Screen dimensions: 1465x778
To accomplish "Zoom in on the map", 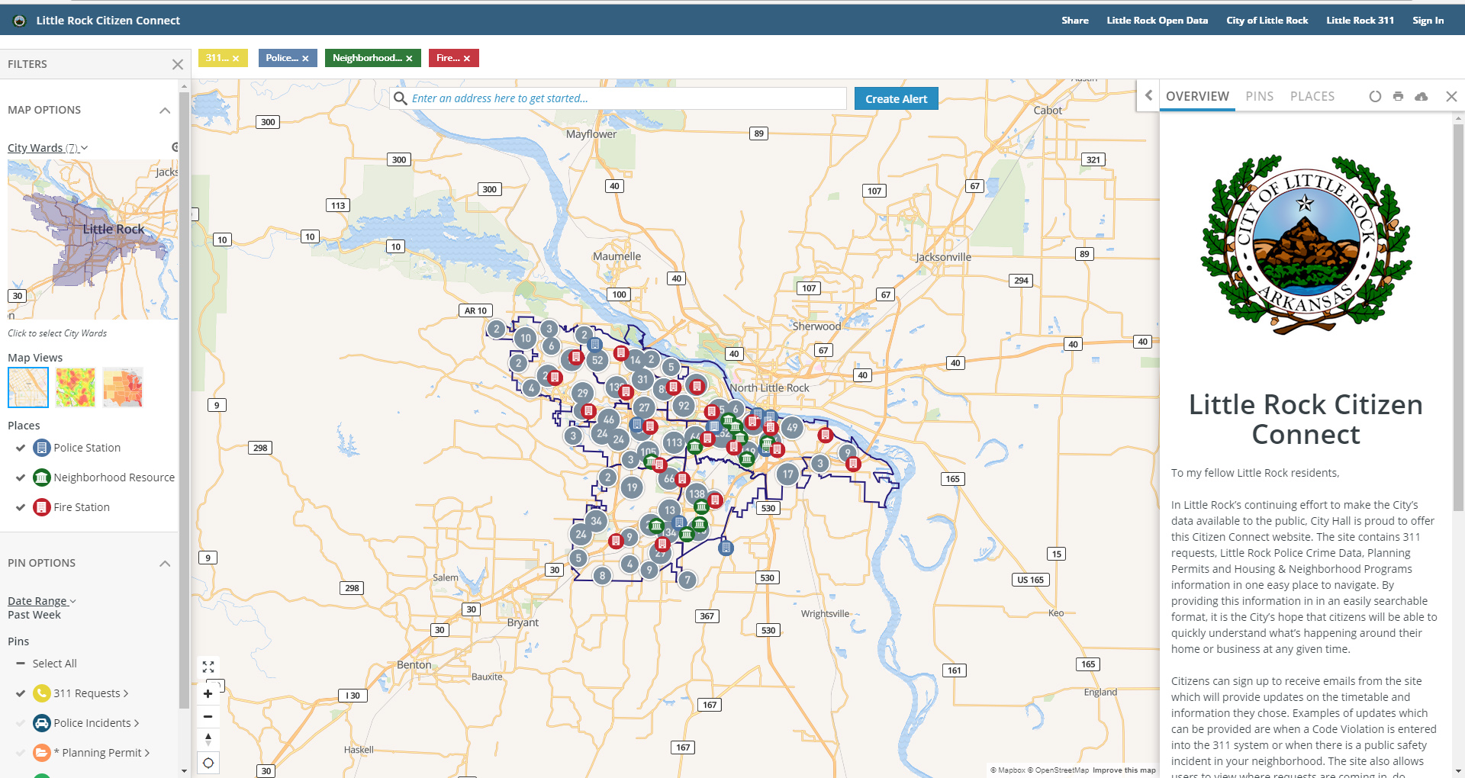I will pyautogui.click(x=208, y=694).
